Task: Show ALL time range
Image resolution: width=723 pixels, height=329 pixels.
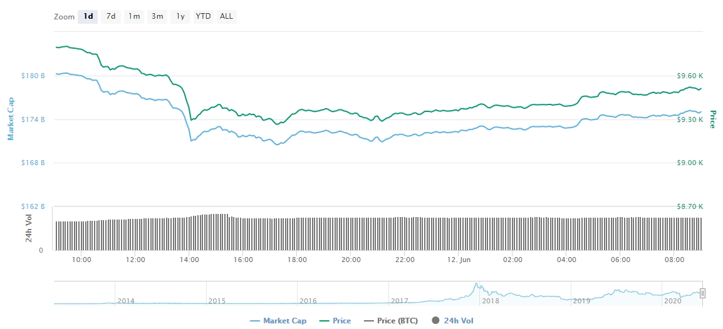Action: 226,16
